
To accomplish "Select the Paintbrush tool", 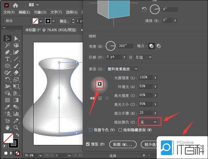I will [16, 66].
